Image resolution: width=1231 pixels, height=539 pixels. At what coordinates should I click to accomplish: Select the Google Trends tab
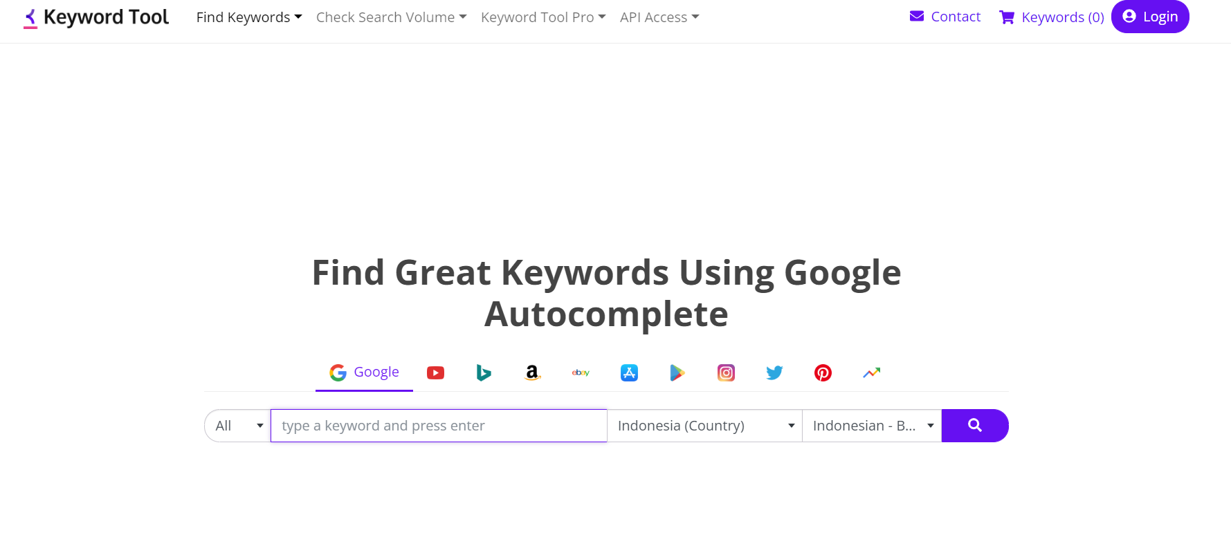coord(871,373)
